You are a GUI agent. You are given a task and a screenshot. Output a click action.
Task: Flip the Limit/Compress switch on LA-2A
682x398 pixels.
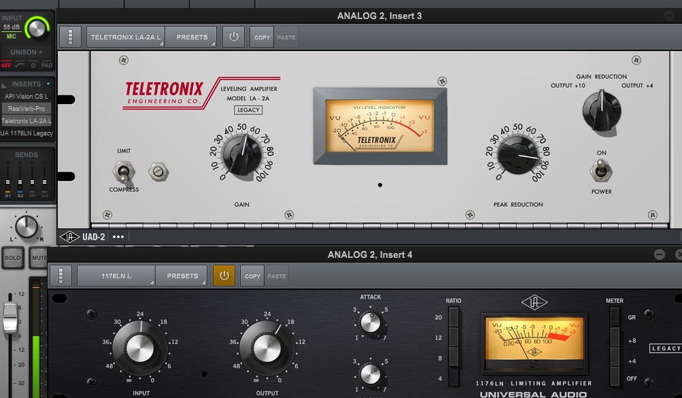[x=124, y=171]
